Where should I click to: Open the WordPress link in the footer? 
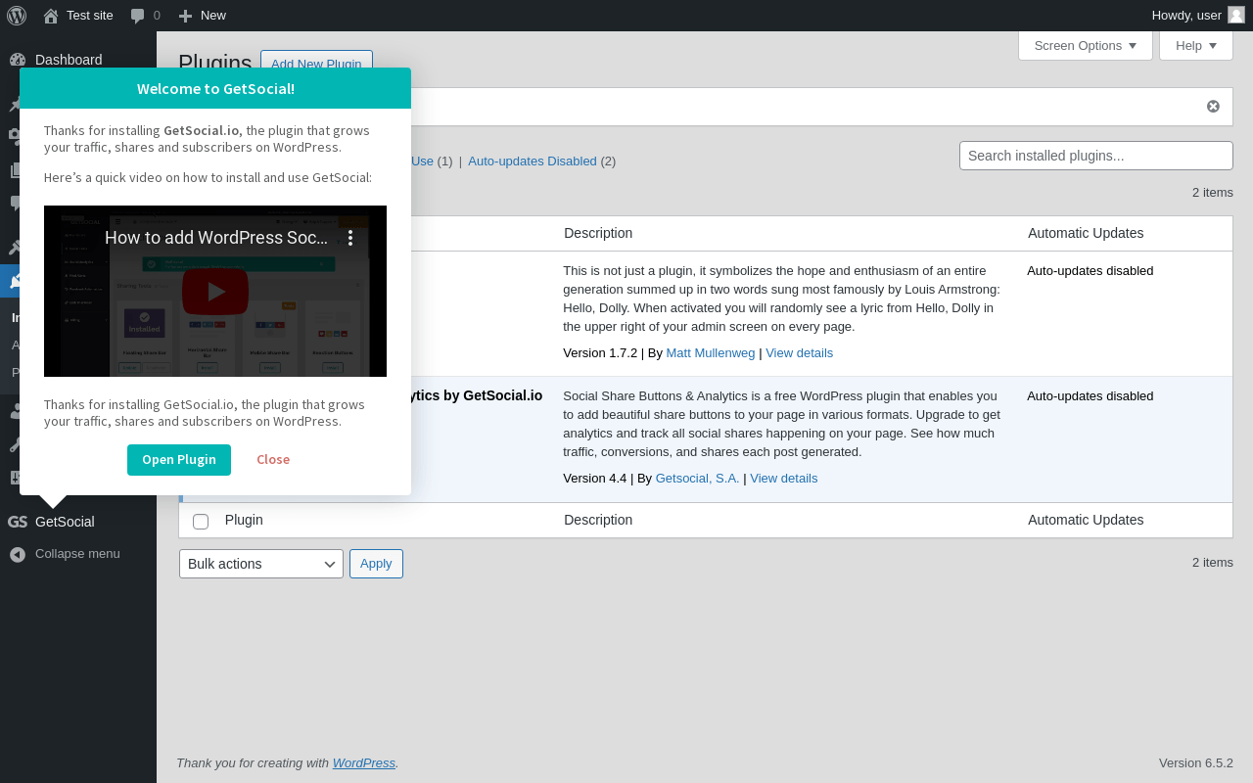(x=364, y=763)
